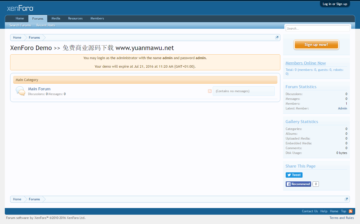Viewport: 360px width, 224px height.
Task: Open the Log in or Sign up link
Action: 335,4
